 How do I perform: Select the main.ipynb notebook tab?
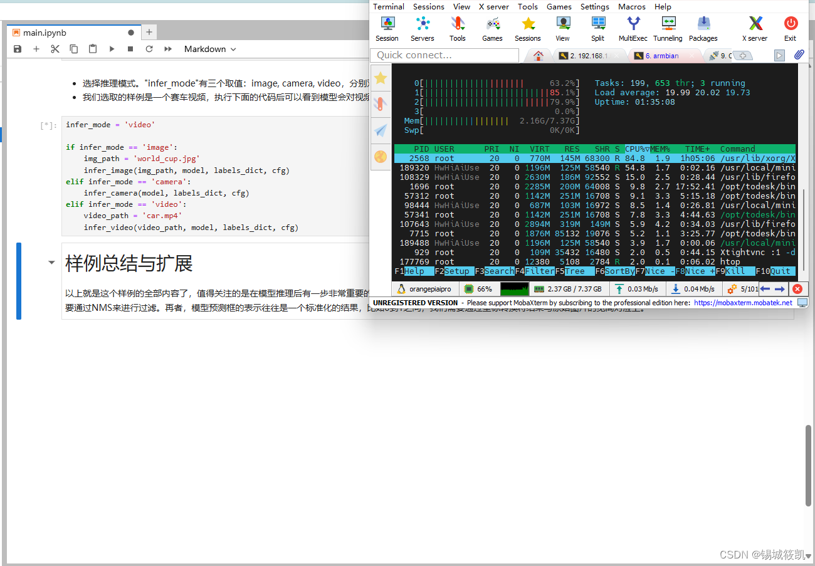coord(73,33)
